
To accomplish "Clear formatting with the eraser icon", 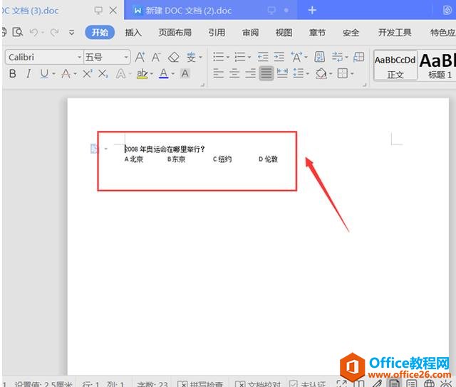I will [174, 57].
